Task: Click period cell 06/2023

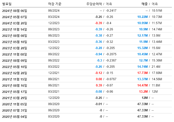Action: coord(54,36)
